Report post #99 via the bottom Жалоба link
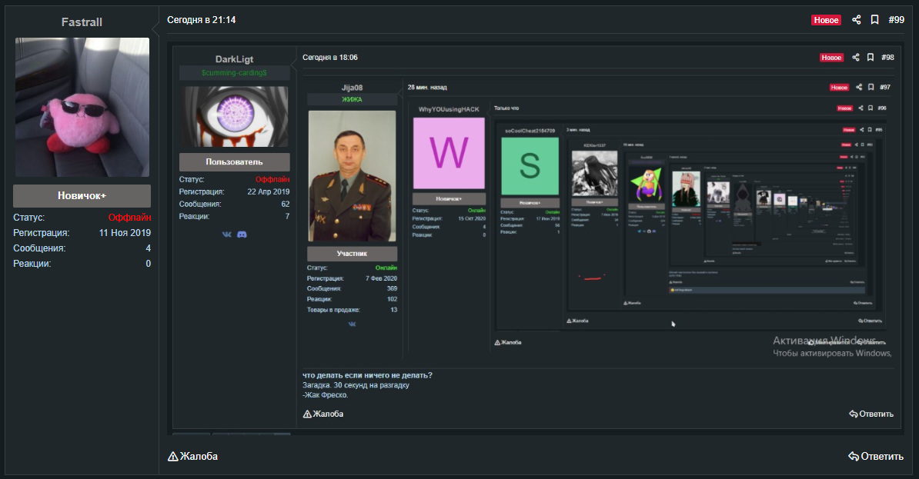This screenshot has height=479, width=919. [192, 456]
